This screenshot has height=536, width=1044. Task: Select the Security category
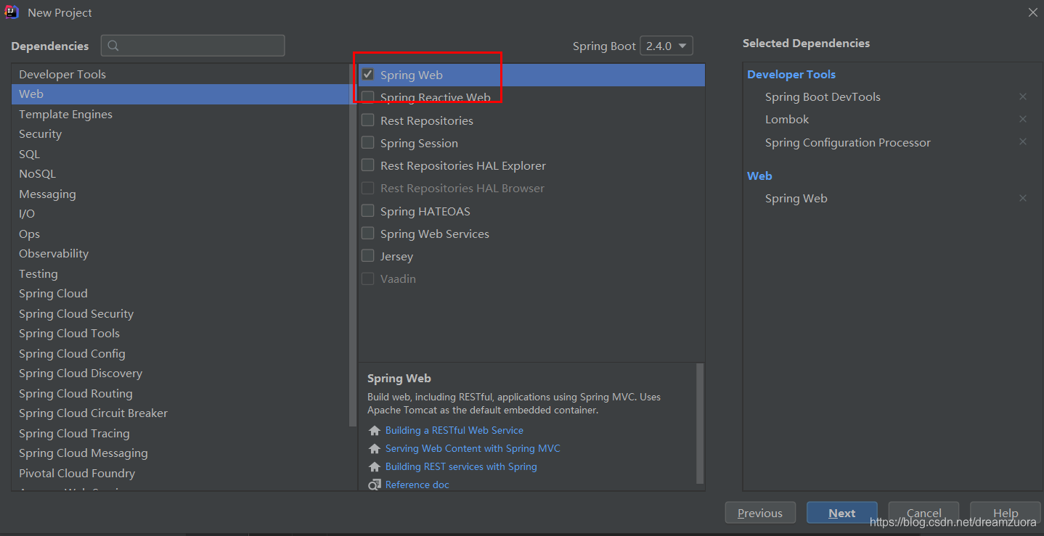point(181,134)
